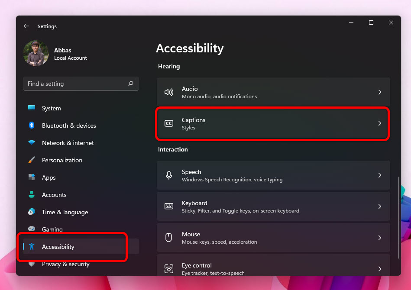The image size is (411, 290).
Task: Select Personalization in sidebar
Action: 81,160
